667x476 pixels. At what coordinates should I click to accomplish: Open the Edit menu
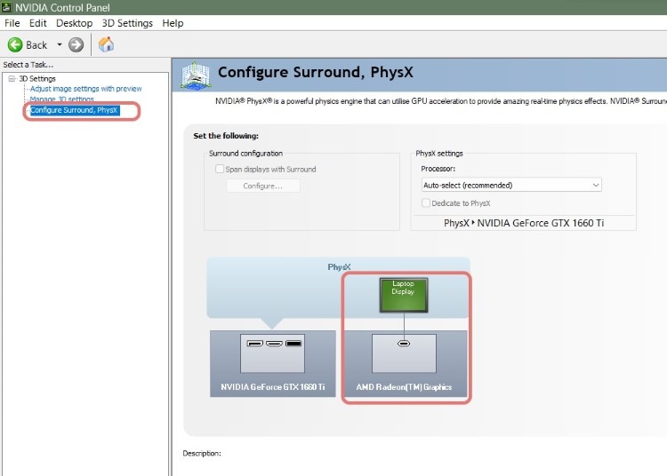pyautogui.click(x=38, y=23)
